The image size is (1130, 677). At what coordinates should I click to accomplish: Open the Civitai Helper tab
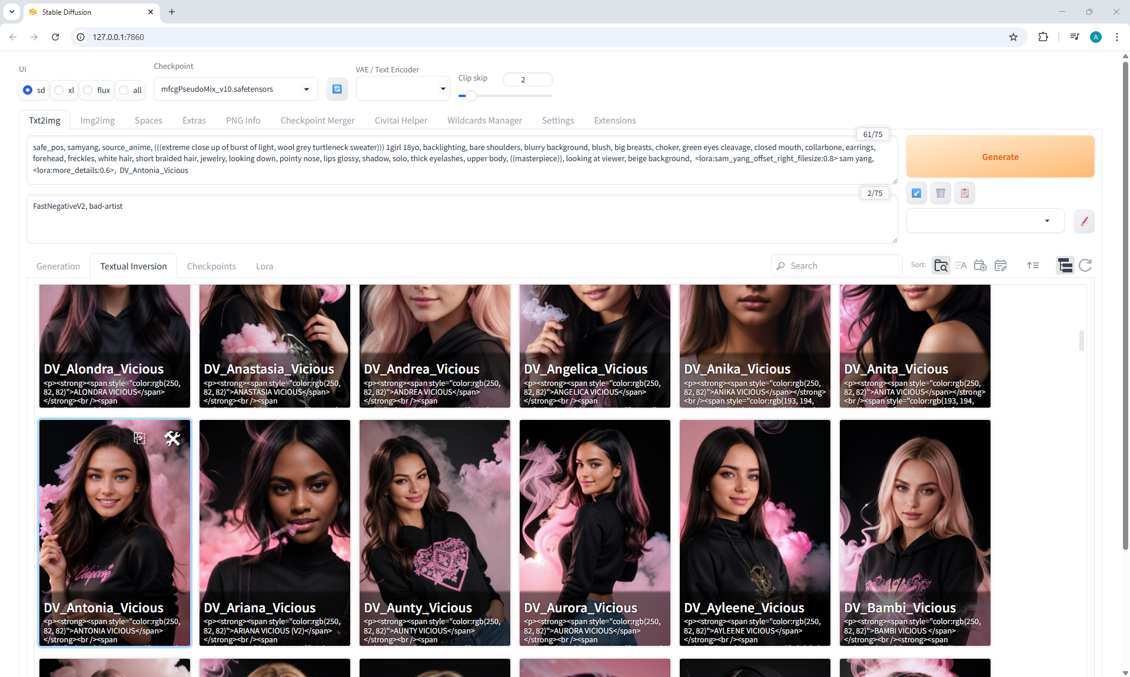pos(401,120)
